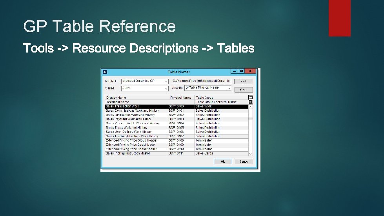Minimize the Table Names window
This screenshot has width=384, height=216.
pos(235,71)
